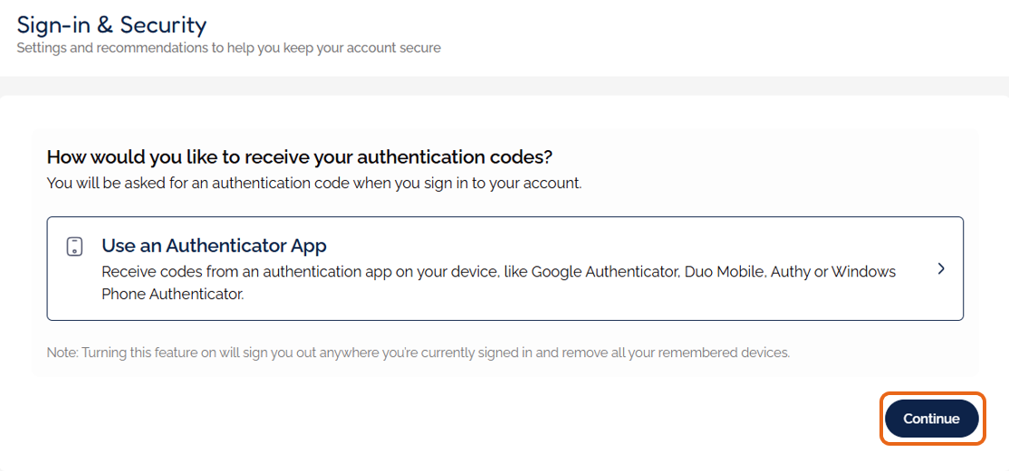Select the "Use an Authenticator App" title

click(x=214, y=246)
